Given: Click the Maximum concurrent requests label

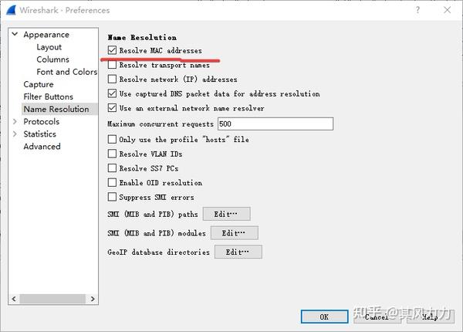Looking at the screenshot, I should click(161, 124).
